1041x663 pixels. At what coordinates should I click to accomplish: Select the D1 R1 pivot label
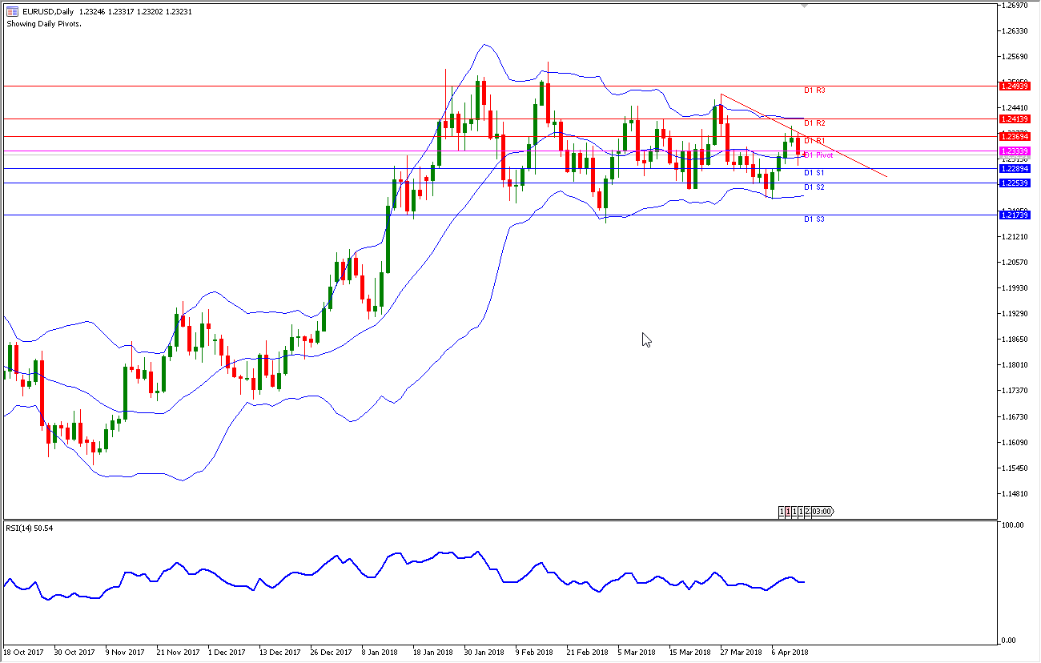[814, 141]
